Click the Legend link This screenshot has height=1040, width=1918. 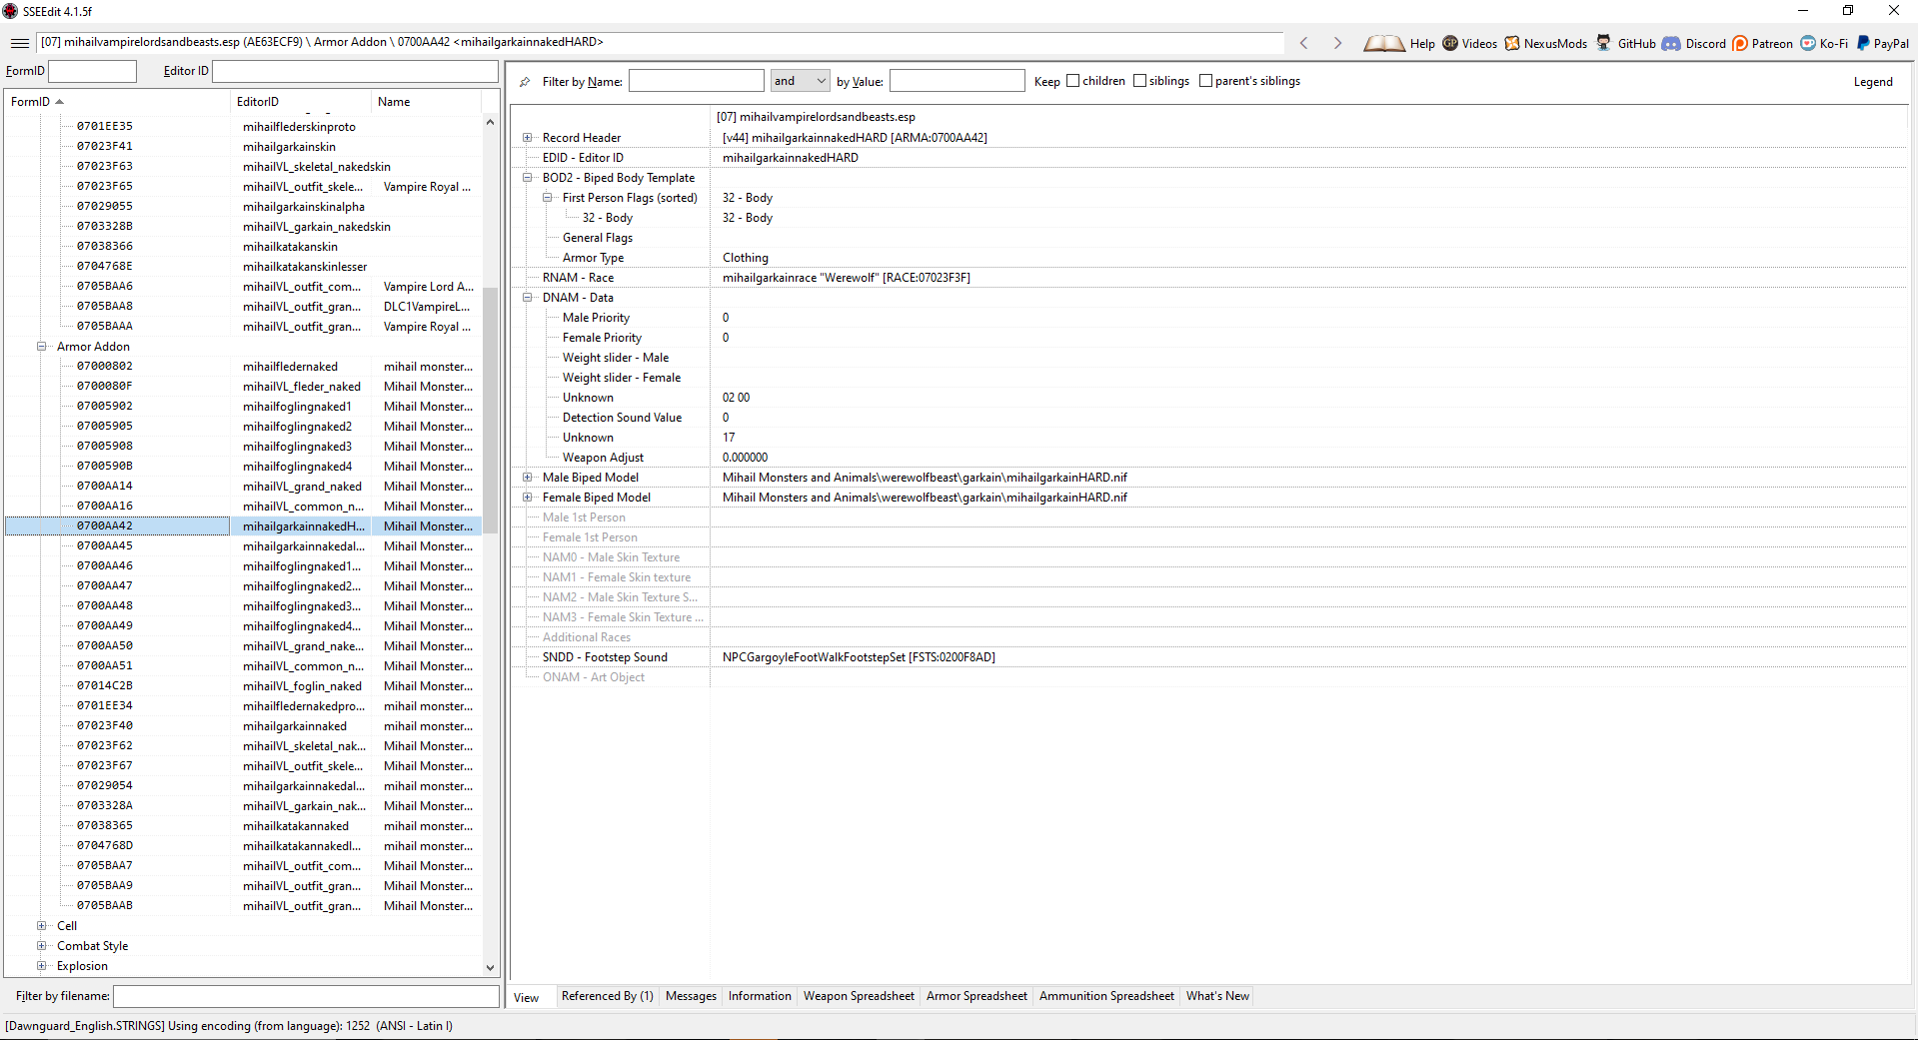pos(1873,81)
